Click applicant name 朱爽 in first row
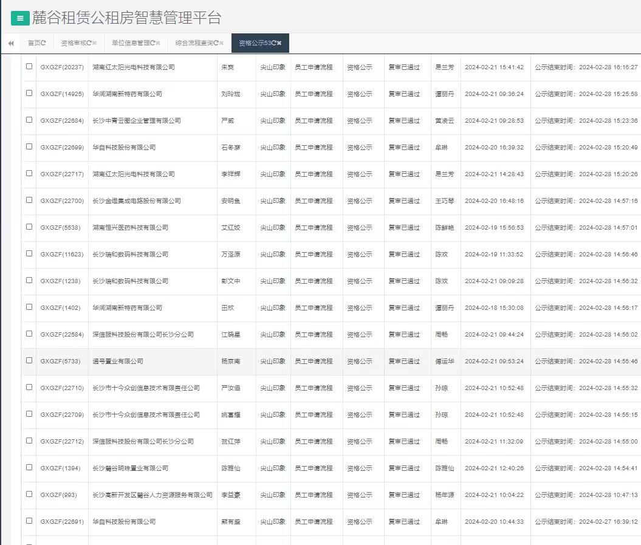This screenshot has height=545, width=641. [x=227, y=67]
